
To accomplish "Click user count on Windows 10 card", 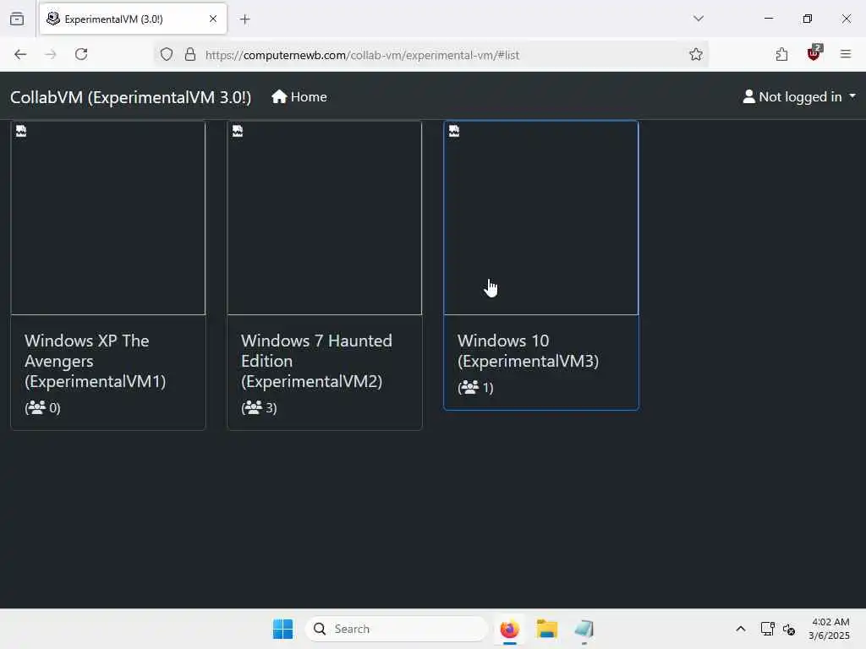I will pos(475,387).
